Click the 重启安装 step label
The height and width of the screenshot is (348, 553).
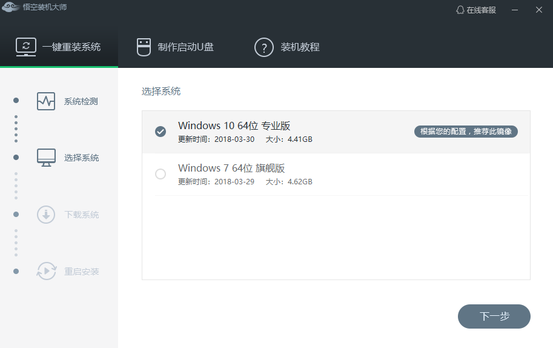tap(82, 272)
